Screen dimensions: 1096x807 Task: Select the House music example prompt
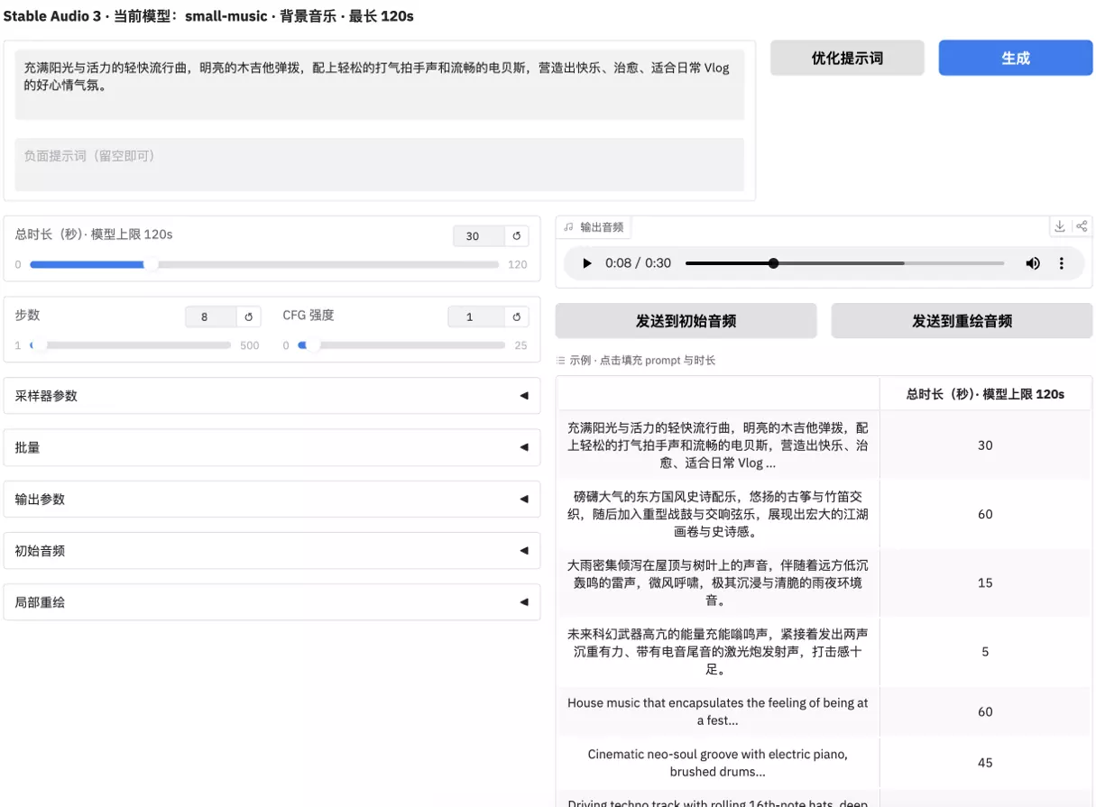pos(718,711)
